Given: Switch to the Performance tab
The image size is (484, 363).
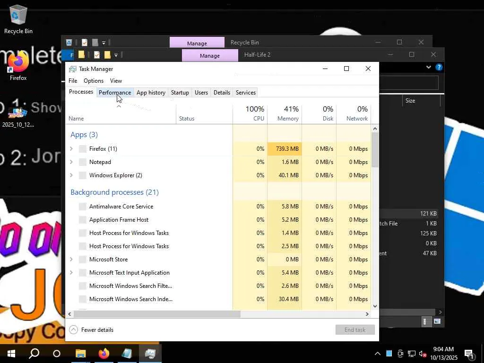Looking at the screenshot, I should click(x=115, y=93).
